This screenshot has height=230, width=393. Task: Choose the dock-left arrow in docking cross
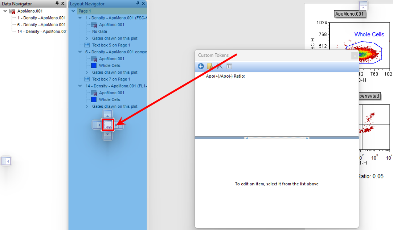click(97, 124)
